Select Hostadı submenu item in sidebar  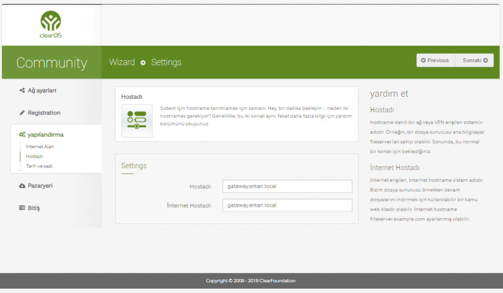click(x=34, y=156)
